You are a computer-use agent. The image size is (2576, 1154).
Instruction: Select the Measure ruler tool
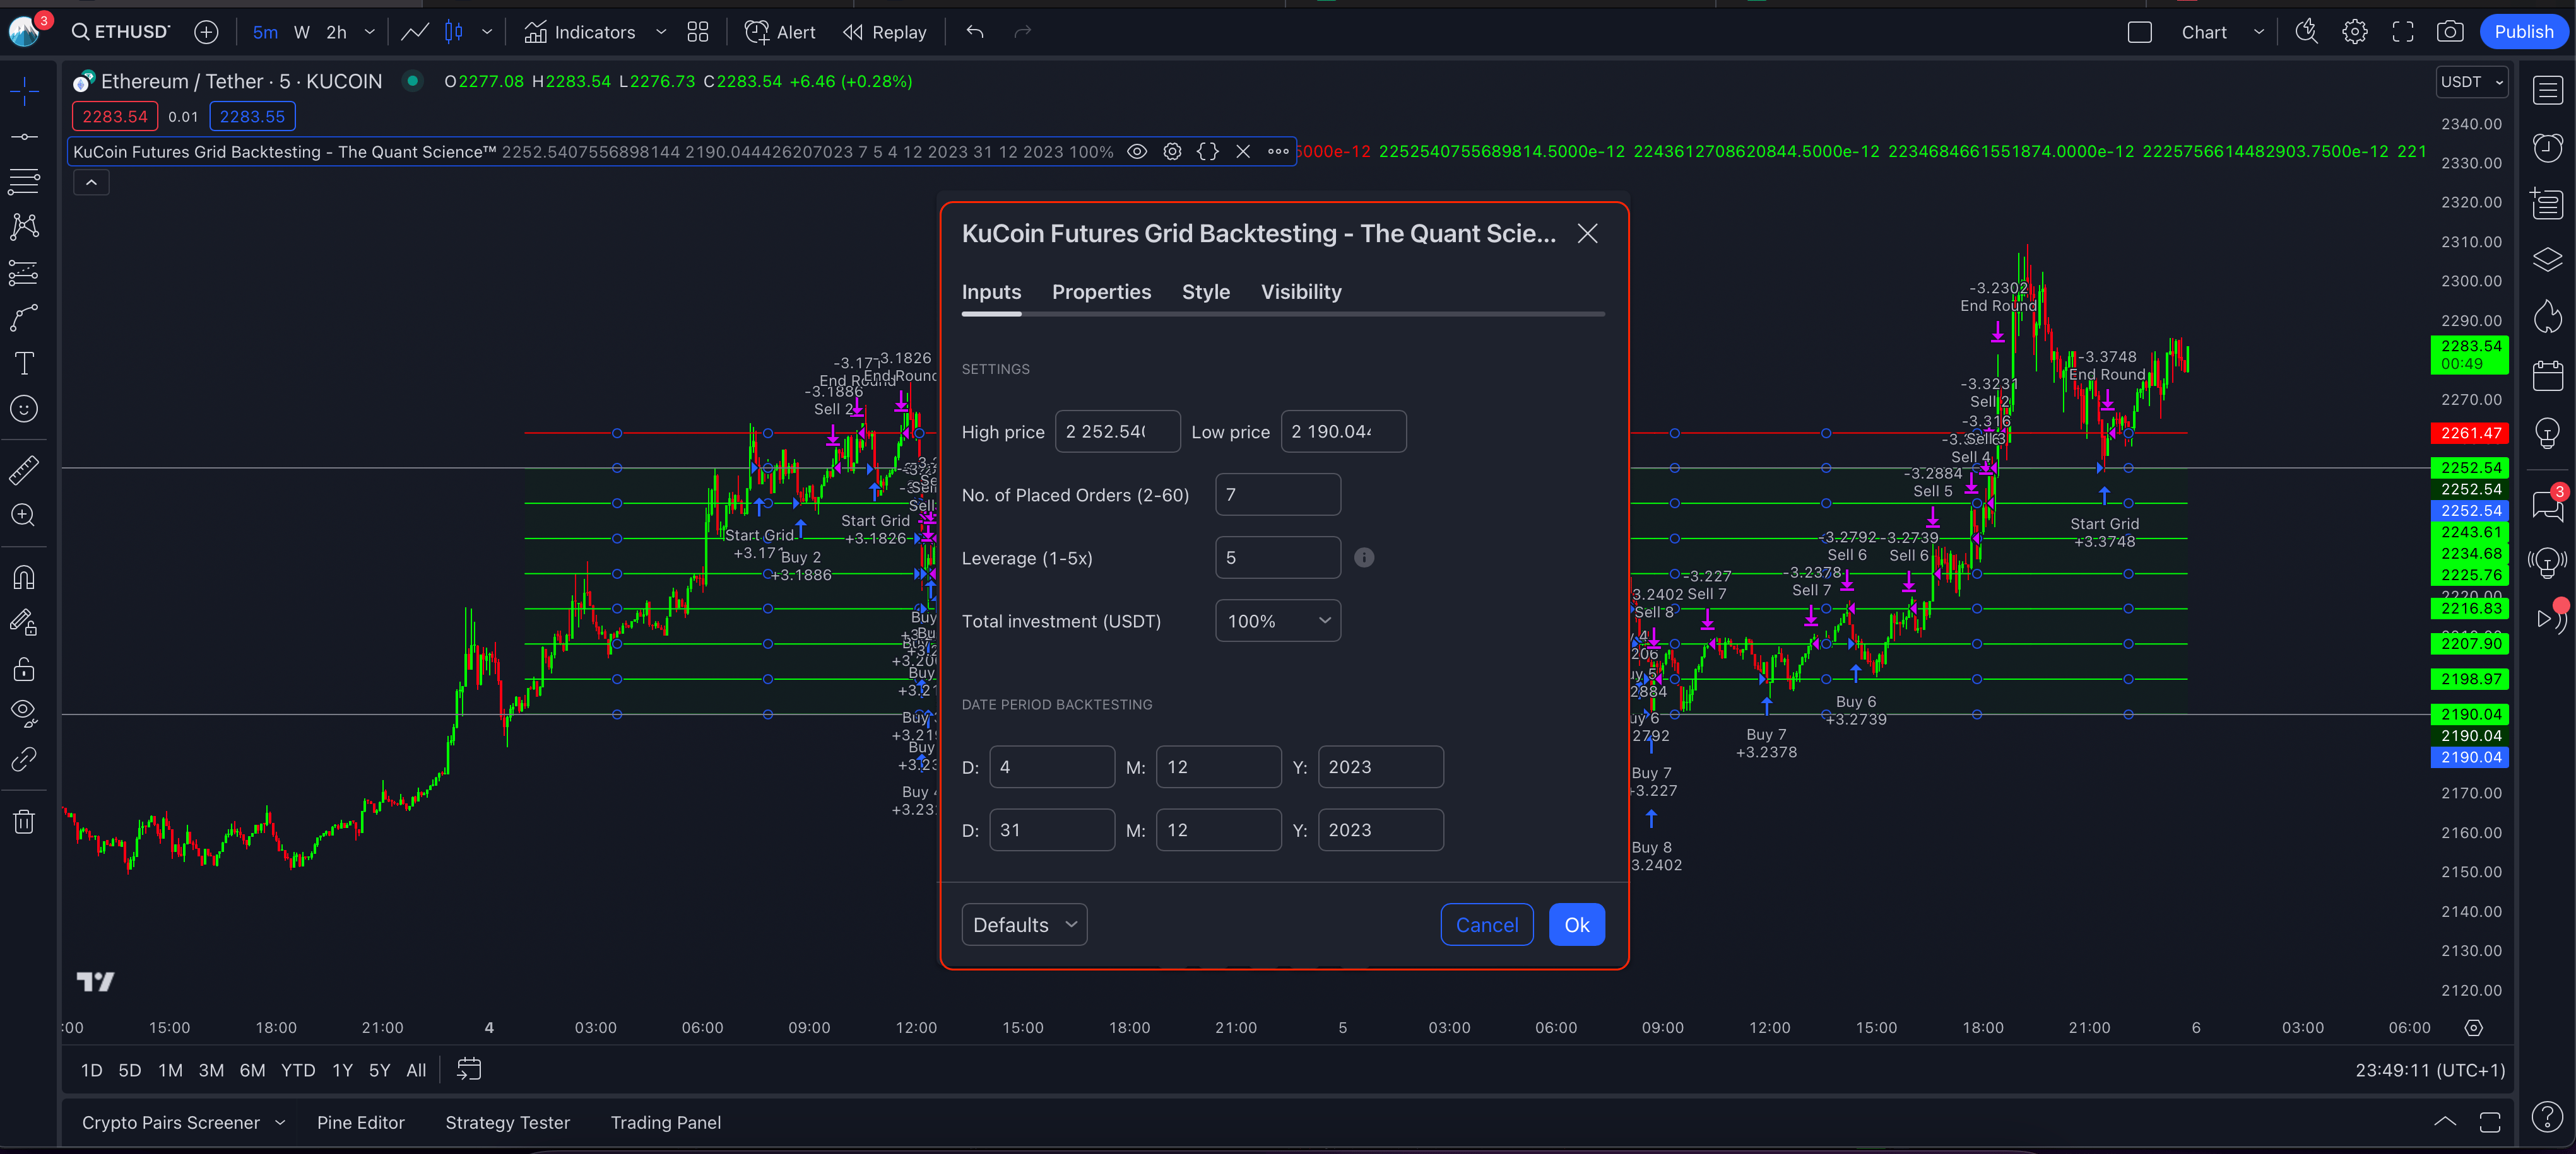(x=24, y=470)
